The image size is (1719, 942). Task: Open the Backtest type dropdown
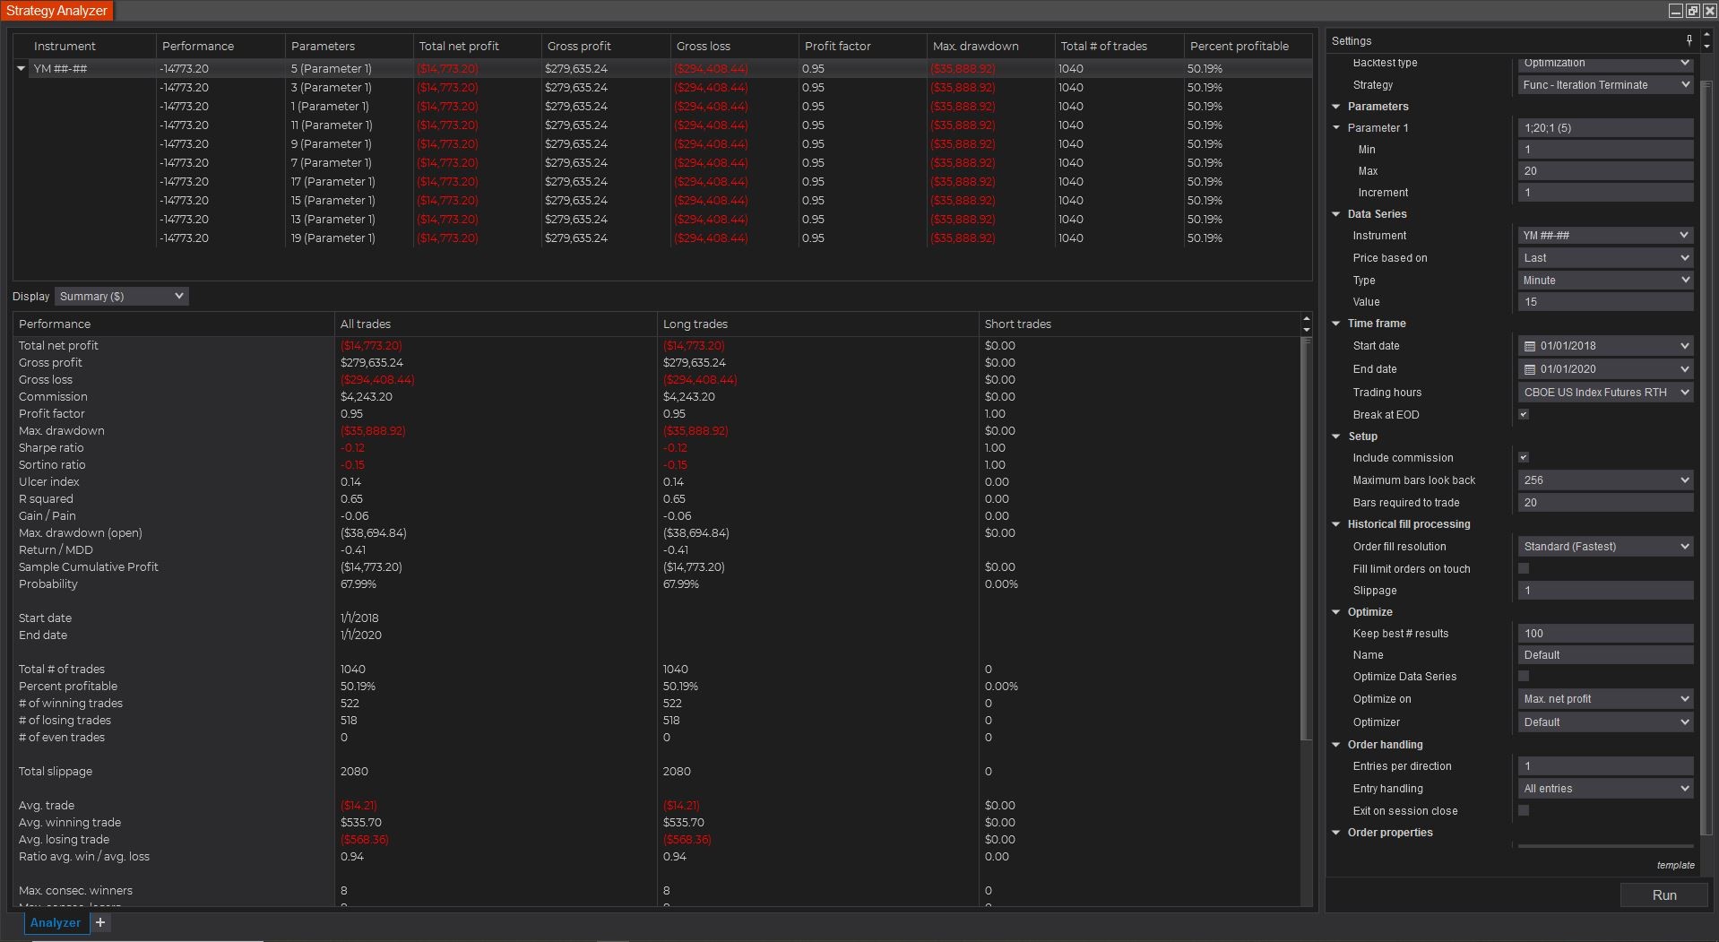pos(1605,63)
